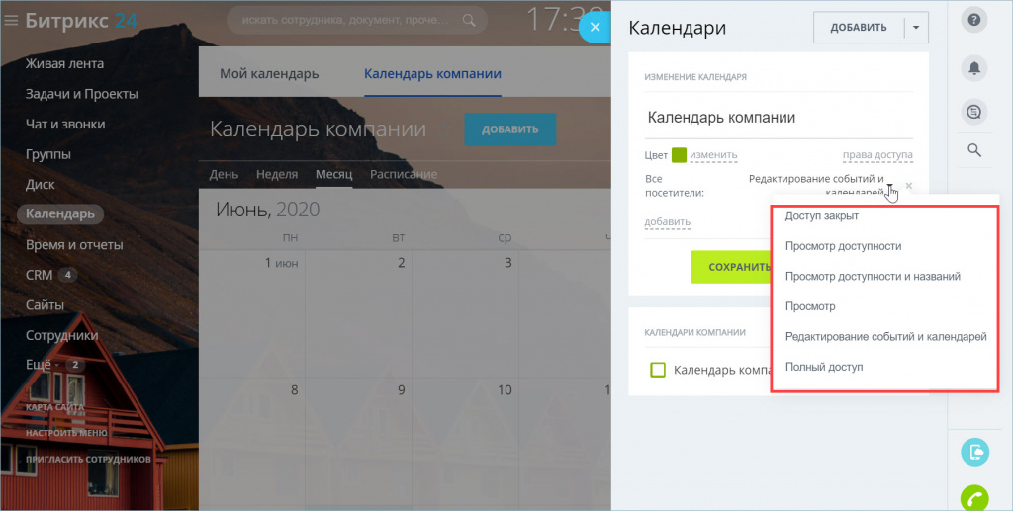The width and height of the screenshot is (1013, 511).
Task: Click the white ДОБАВИТЬ button in panel header
Action: (859, 28)
